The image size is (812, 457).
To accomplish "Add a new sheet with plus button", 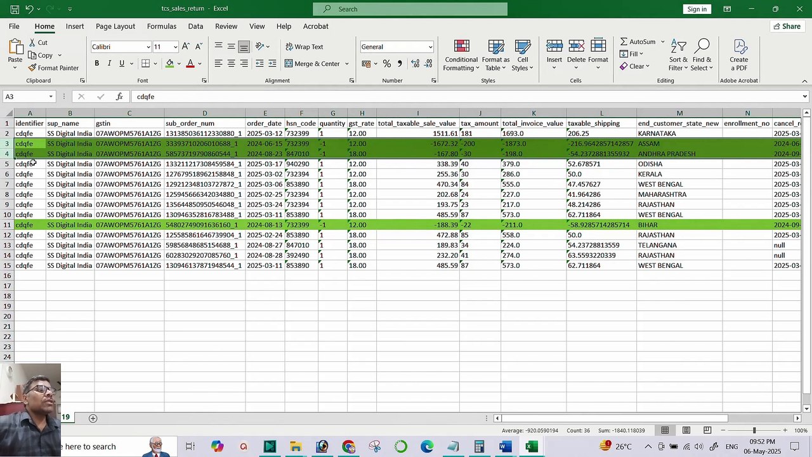I will (93, 418).
